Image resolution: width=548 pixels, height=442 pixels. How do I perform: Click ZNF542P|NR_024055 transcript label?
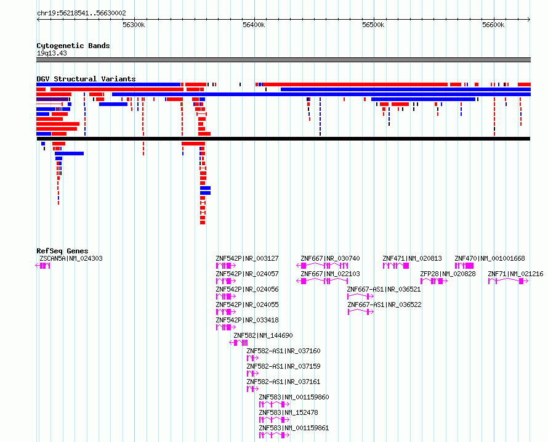pyautogui.click(x=247, y=305)
